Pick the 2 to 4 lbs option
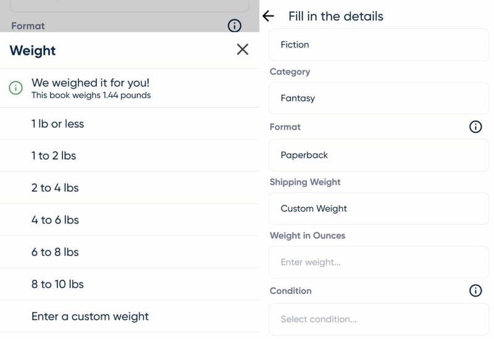The width and height of the screenshot is (494, 339). pyautogui.click(x=55, y=188)
